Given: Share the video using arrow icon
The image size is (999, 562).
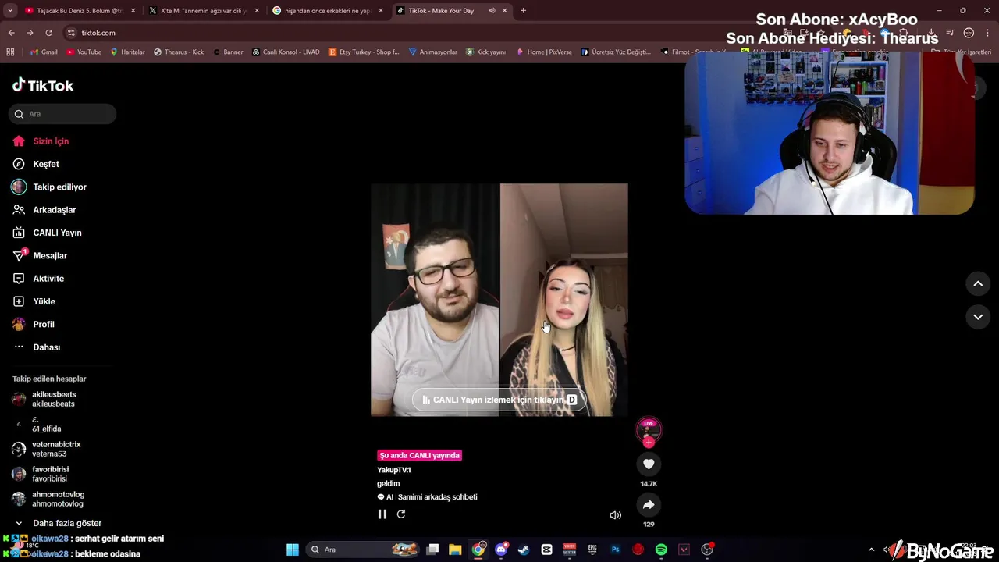Looking at the screenshot, I should click(x=649, y=505).
